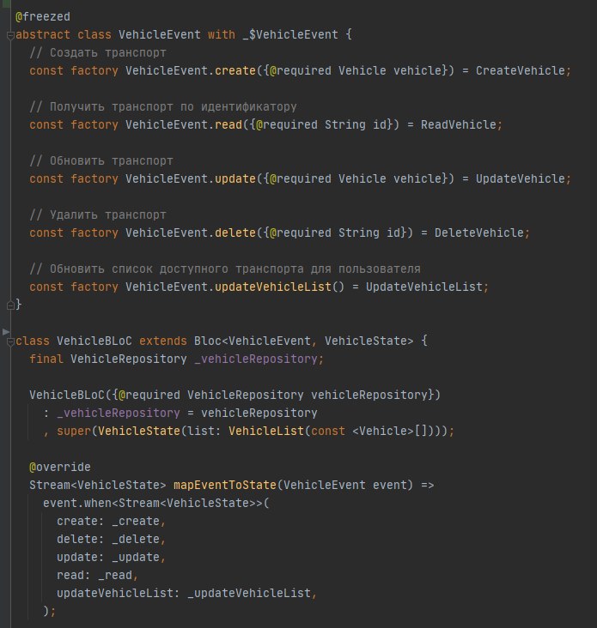Collapse the class VehicleBLoC fold marker
The width and height of the screenshot is (597, 628).
click(x=11, y=341)
